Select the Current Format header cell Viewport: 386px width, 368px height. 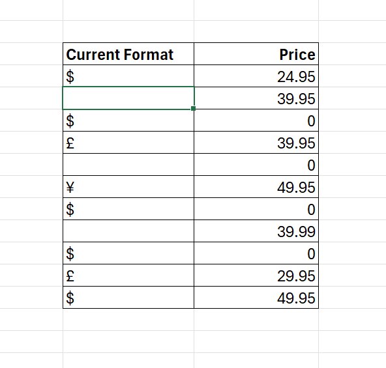pyautogui.click(x=128, y=54)
